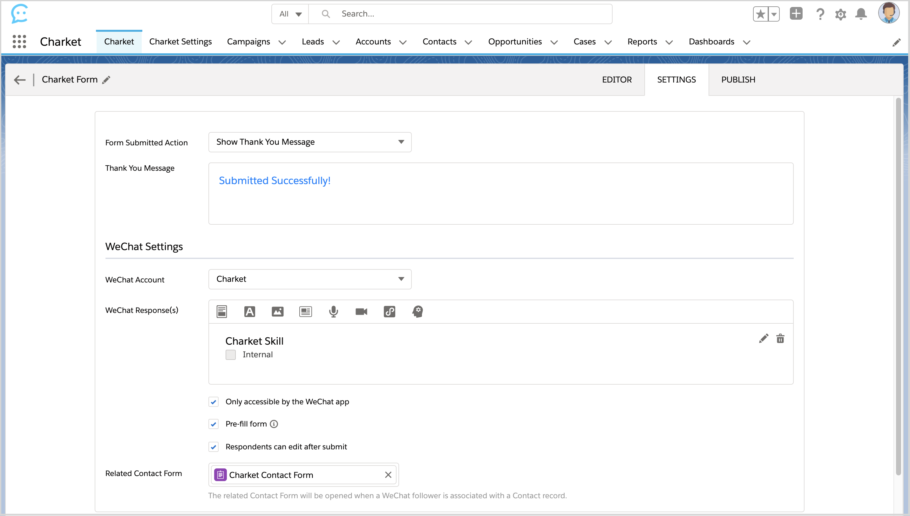
Task: Click the Charket Contact Form clipboard icon
Action: (220, 474)
